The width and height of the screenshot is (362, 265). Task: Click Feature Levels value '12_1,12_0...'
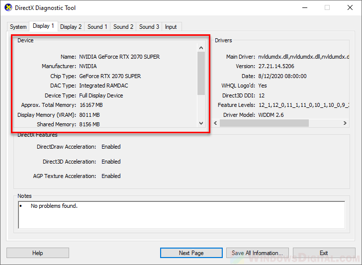coord(304,105)
